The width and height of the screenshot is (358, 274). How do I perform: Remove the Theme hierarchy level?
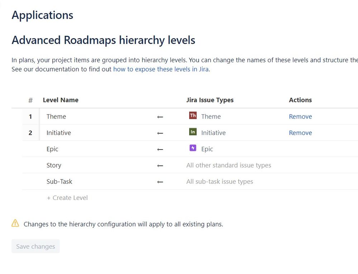coord(300,117)
